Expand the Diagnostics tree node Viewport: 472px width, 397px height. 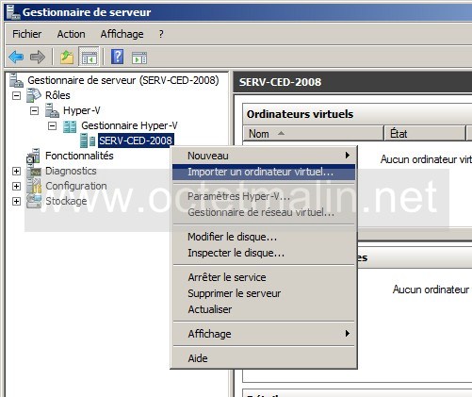point(16,171)
